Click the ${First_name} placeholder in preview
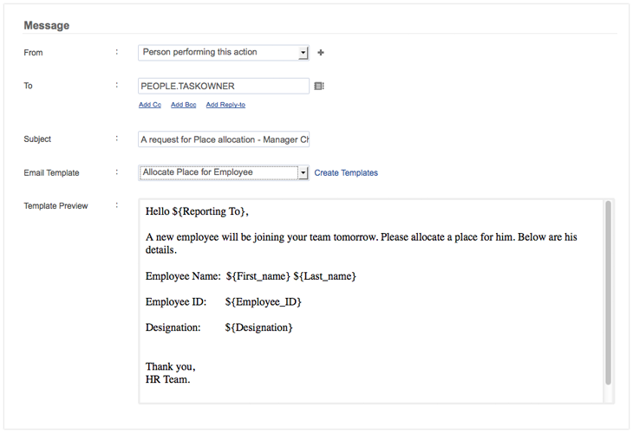The image size is (633, 433). click(x=258, y=276)
